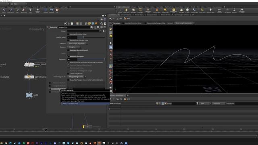Navigate back in scene view path bar
Viewport: 258px width, 145px height.
pos(110,19)
